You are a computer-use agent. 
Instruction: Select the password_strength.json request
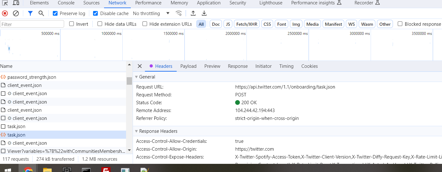(x=63, y=77)
